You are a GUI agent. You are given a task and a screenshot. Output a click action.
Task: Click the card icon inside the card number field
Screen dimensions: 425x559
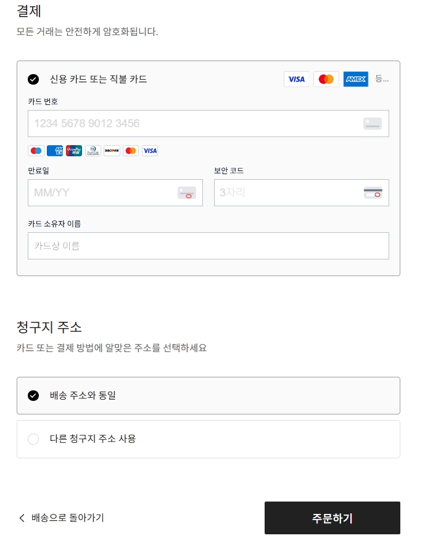tap(373, 124)
